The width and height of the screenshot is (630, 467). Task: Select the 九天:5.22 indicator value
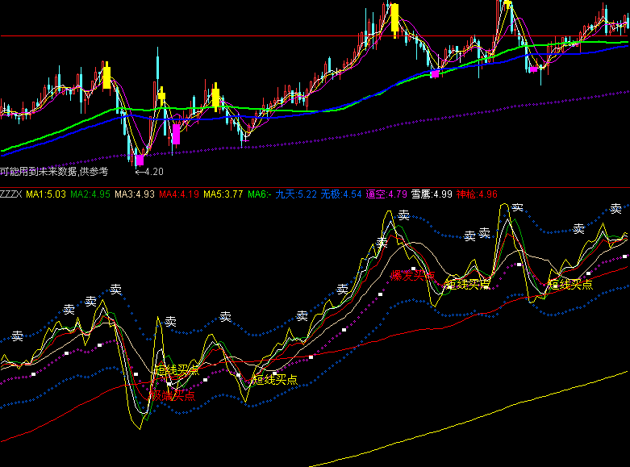click(x=296, y=194)
